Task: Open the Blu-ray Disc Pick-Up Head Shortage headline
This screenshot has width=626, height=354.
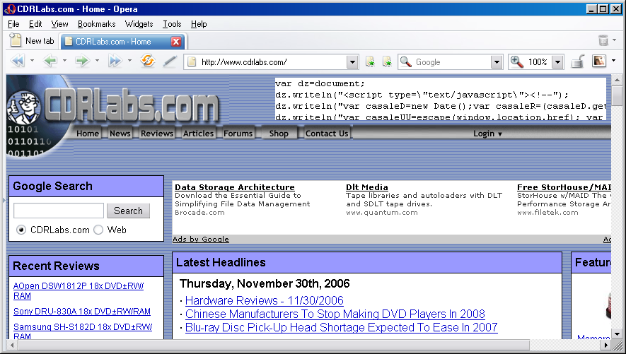Action: (341, 328)
